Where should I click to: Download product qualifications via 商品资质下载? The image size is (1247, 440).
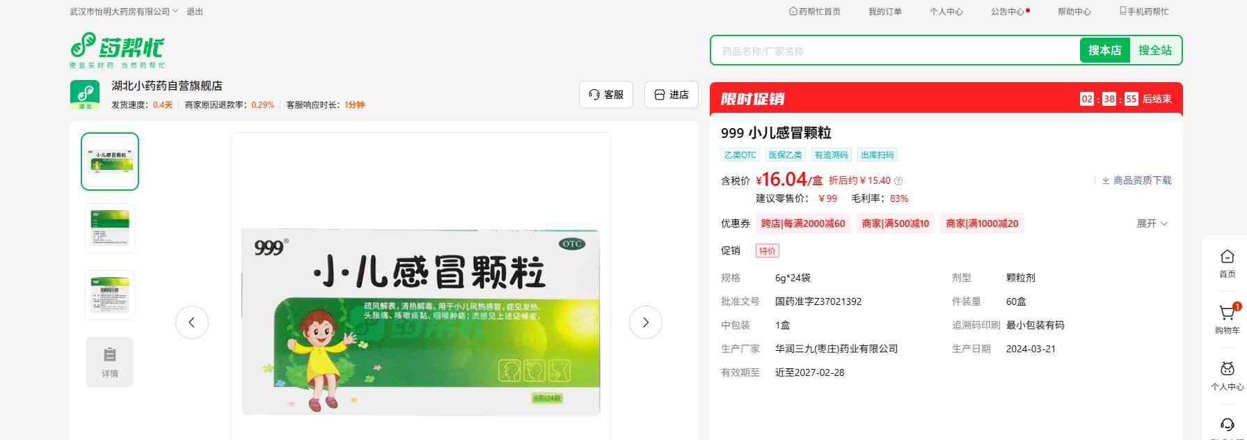(x=1136, y=180)
